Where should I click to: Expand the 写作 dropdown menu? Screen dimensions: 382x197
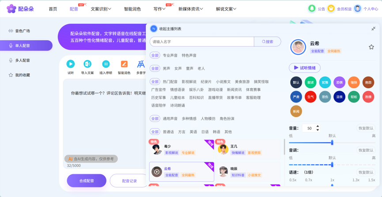(x=159, y=9)
